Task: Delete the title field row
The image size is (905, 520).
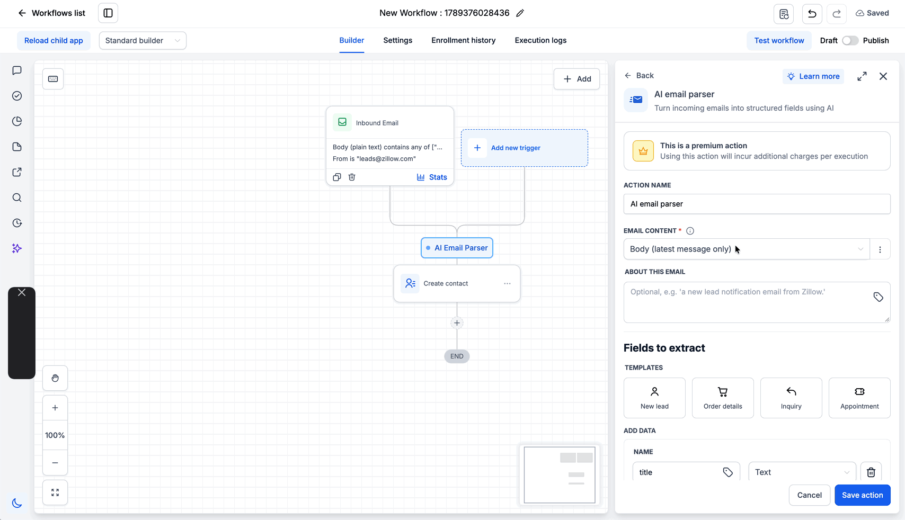Action: coord(871,472)
